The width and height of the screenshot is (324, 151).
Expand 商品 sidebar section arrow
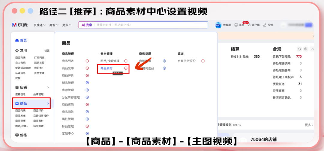[x=48, y=103]
